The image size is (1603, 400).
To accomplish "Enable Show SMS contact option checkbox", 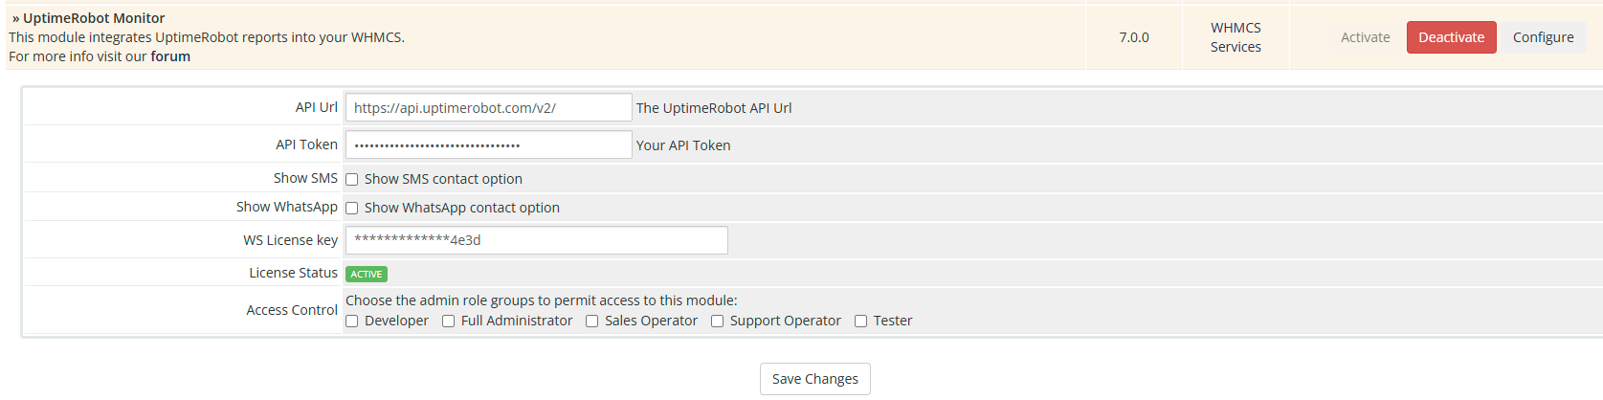I will pos(352,179).
